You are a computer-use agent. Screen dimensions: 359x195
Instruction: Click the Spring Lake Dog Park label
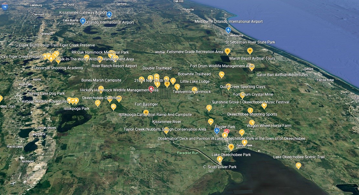point(47,93)
